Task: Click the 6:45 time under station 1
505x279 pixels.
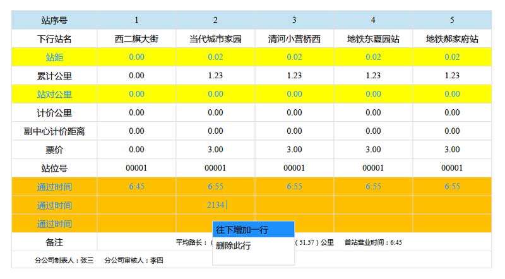Action: 136,187
